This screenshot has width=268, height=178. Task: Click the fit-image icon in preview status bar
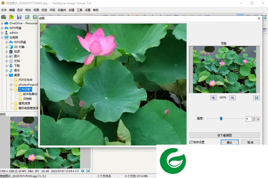[x=88, y=171]
